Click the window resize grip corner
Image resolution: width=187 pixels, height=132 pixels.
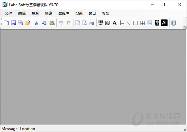[x=185, y=130]
